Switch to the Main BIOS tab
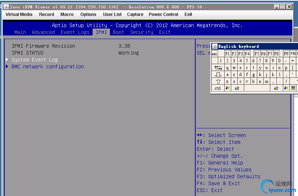298x196 pixels. pos(20,32)
